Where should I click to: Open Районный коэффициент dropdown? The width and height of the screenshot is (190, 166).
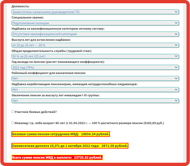(95, 79)
